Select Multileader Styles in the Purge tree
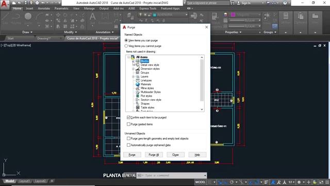The height and width of the screenshot is (186, 330). (x=151, y=92)
